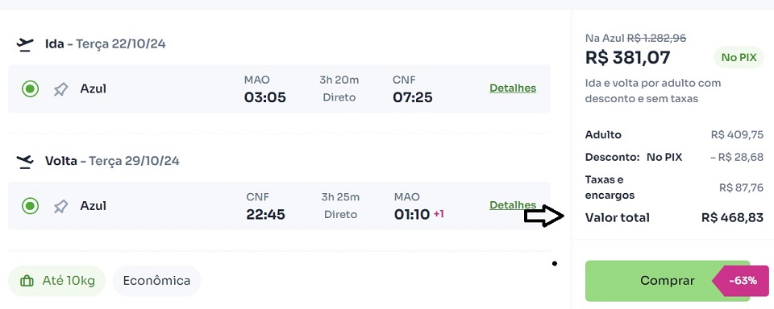Screen dimensions: 774x309
Task: Click the departure plane icon beside Ida
Action: click(x=25, y=44)
